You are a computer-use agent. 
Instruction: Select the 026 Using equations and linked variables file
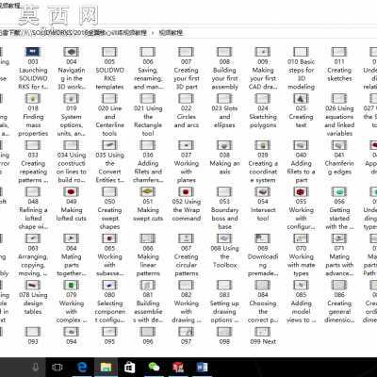(x=339, y=116)
